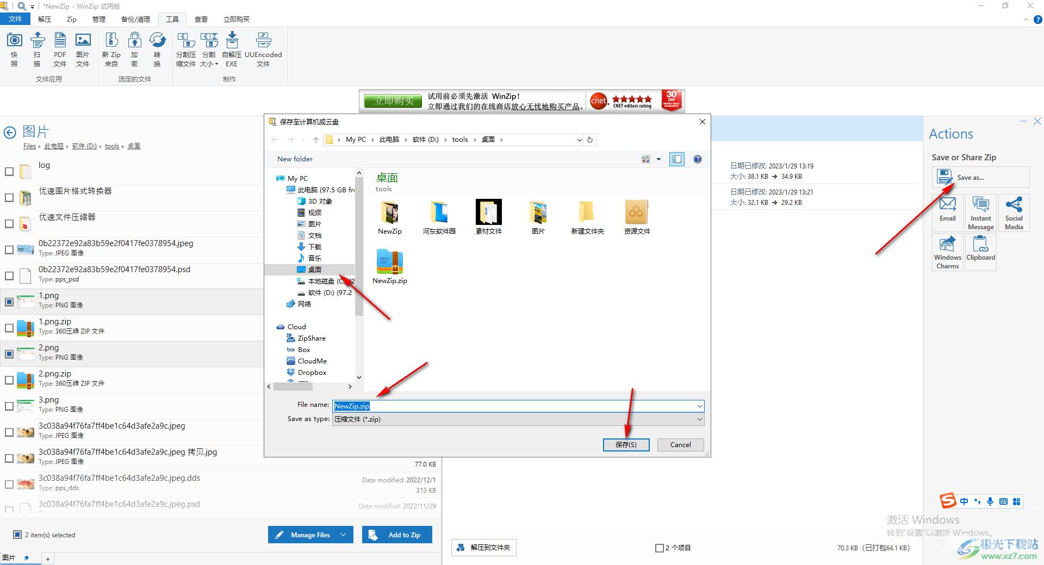Check the 3.png checkbox
1044x565 pixels.
(9, 406)
